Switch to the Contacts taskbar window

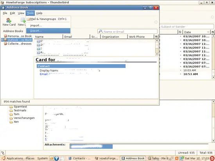(79, 158)
